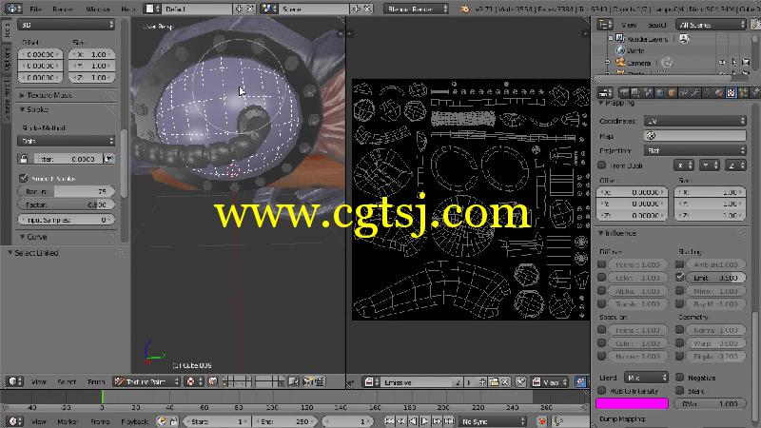Expand the RenderLayers tree item
This screenshot has width=761, height=428.
coord(611,38)
